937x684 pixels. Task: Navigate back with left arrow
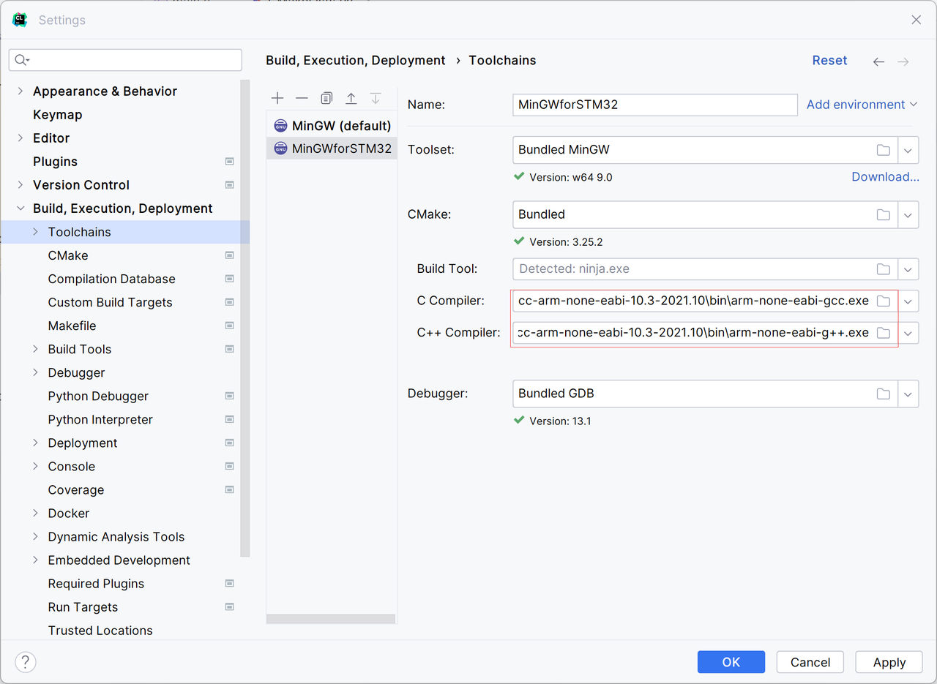click(x=878, y=61)
